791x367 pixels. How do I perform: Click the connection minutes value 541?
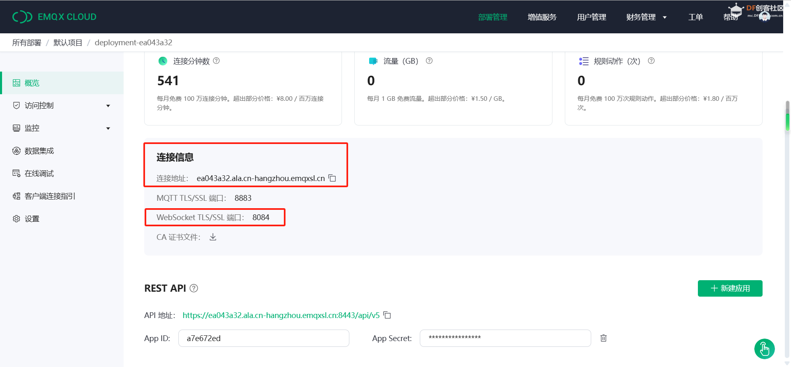tap(168, 81)
